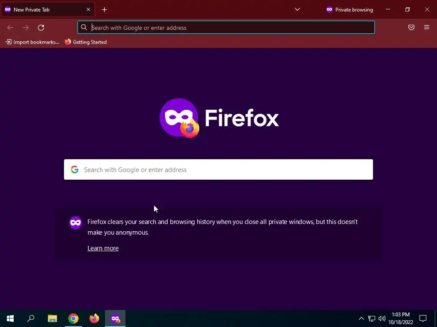The width and height of the screenshot is (437, 327).
Task: Open Import bookmarks toolbar item
Action: coord(32,42)
